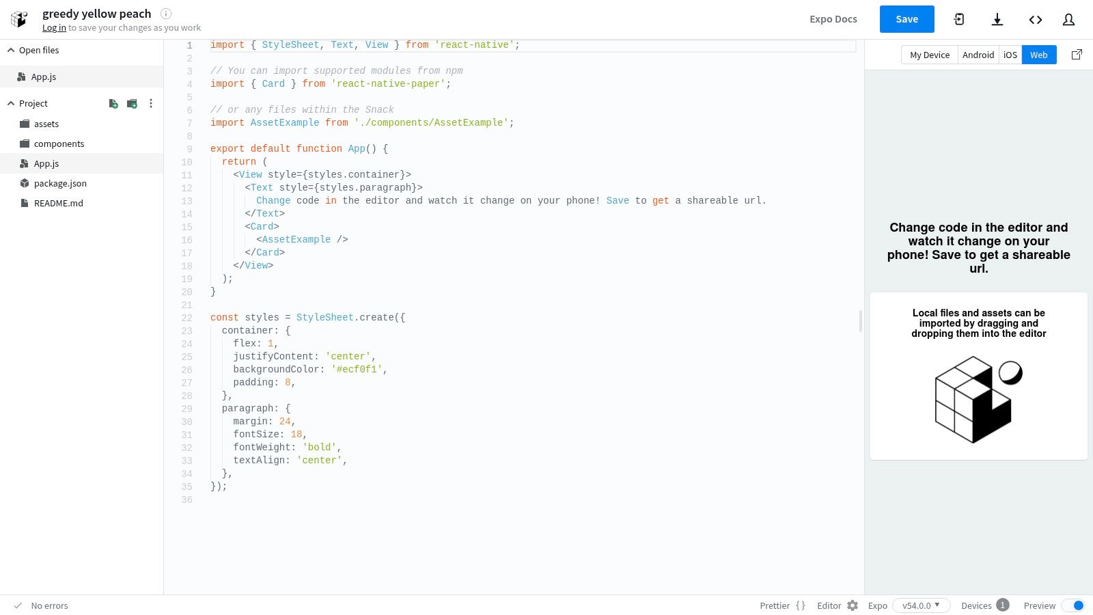Screen dimensions: 1093x615
Task: Click the Editor label in status bar
Action: (829, 605)
